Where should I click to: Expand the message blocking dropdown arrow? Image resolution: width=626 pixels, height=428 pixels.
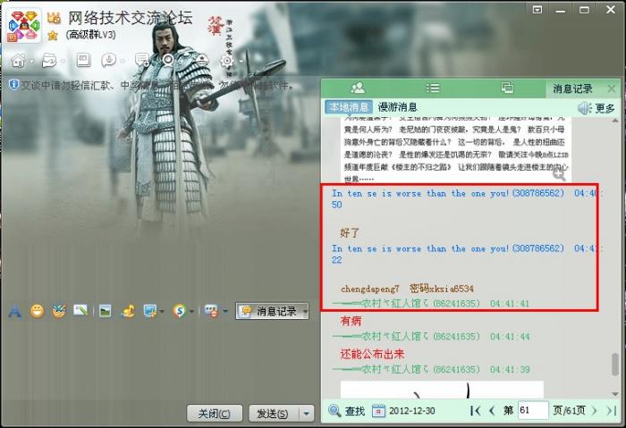click(225, 312)
